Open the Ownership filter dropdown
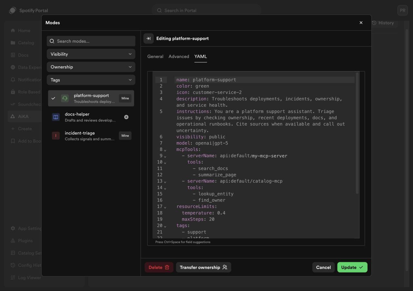 point(91,67)
